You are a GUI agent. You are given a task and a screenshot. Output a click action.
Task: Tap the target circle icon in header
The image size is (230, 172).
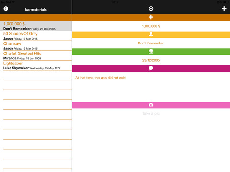[x=151, y=9]
